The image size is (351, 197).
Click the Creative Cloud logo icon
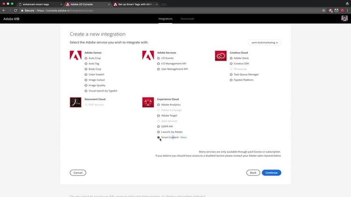pos(221,56)
